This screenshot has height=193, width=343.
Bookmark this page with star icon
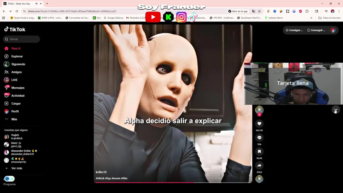[x=259, y=11]
